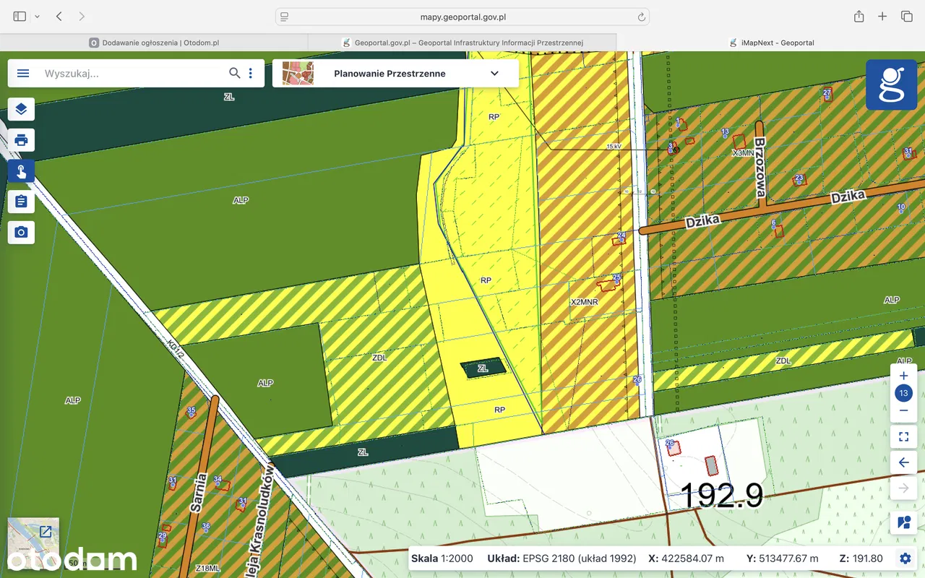Screen dimensions: 925x578
Task: Open Safari sidebar dropdown chevron
Action: click(x=38, y=16)
